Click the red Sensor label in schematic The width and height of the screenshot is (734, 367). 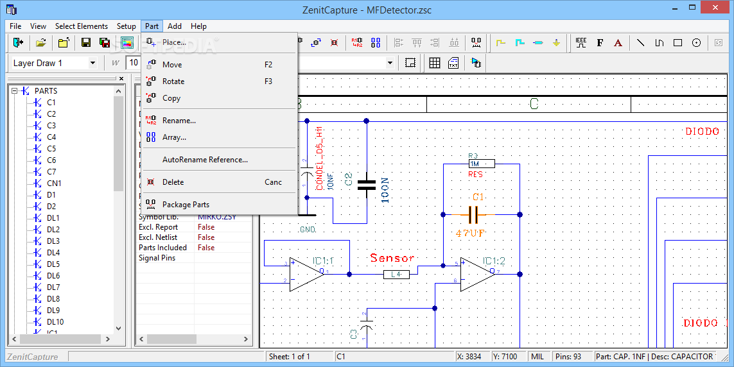[392, 258]
